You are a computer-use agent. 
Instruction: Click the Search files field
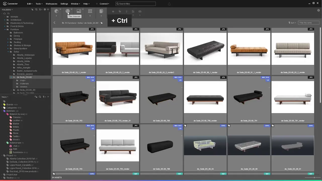coord(136,4)
